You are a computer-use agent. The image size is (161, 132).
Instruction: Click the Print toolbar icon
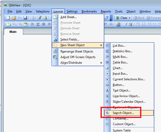pyautogui.click(x=32, y=18)
